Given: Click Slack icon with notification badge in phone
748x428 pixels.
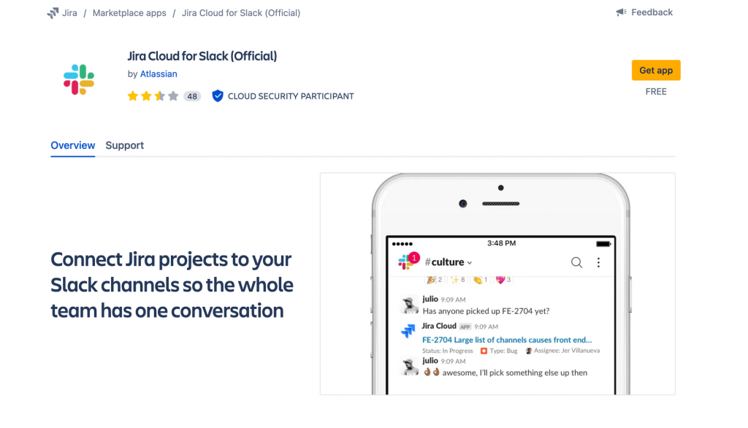Looking at the screenshot, I should [x=408, y=261].
